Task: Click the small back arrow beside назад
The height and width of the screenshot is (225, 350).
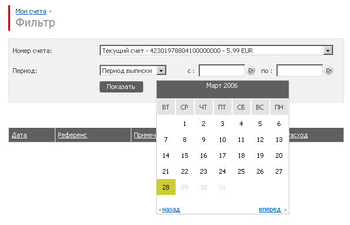Action: point(159,210)
